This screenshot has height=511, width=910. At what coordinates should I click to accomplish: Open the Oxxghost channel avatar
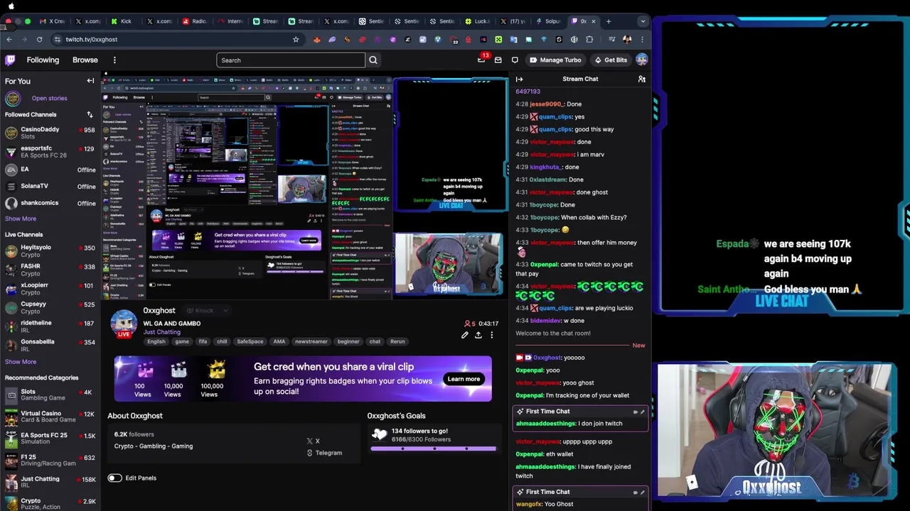click(124, 324)
